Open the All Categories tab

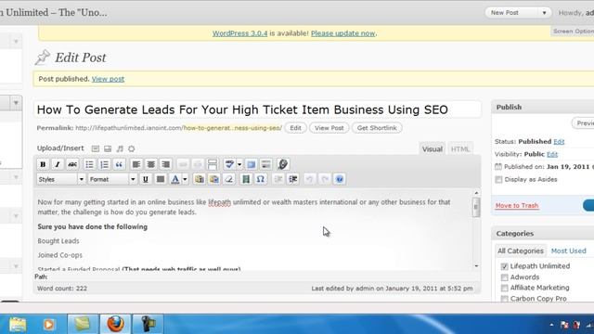(x=521, y=250)
